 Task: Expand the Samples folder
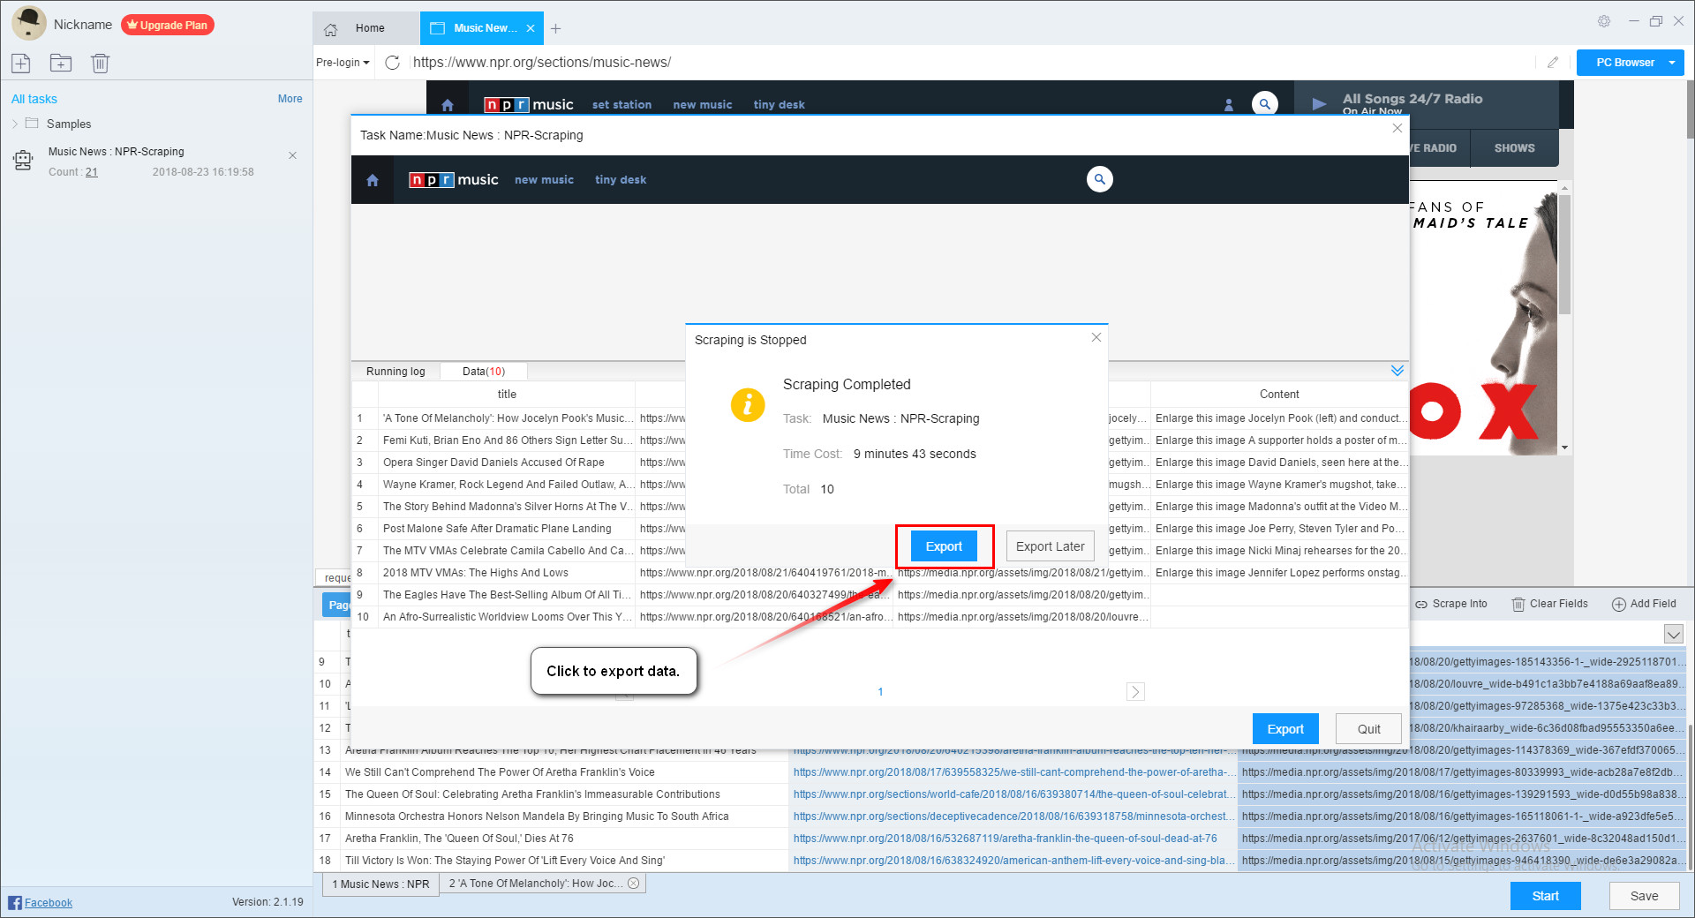coord(15,124)
